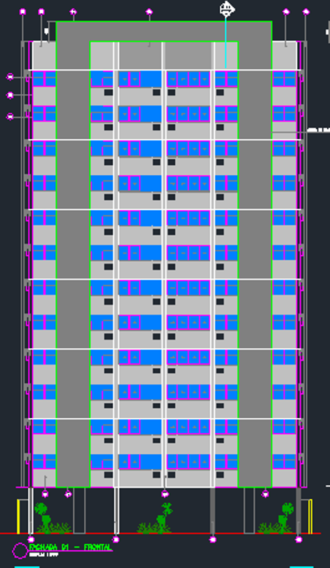Click the yellow post at the right edge
The width and height of the screenshot is (330, 568).
coord(311,516)
